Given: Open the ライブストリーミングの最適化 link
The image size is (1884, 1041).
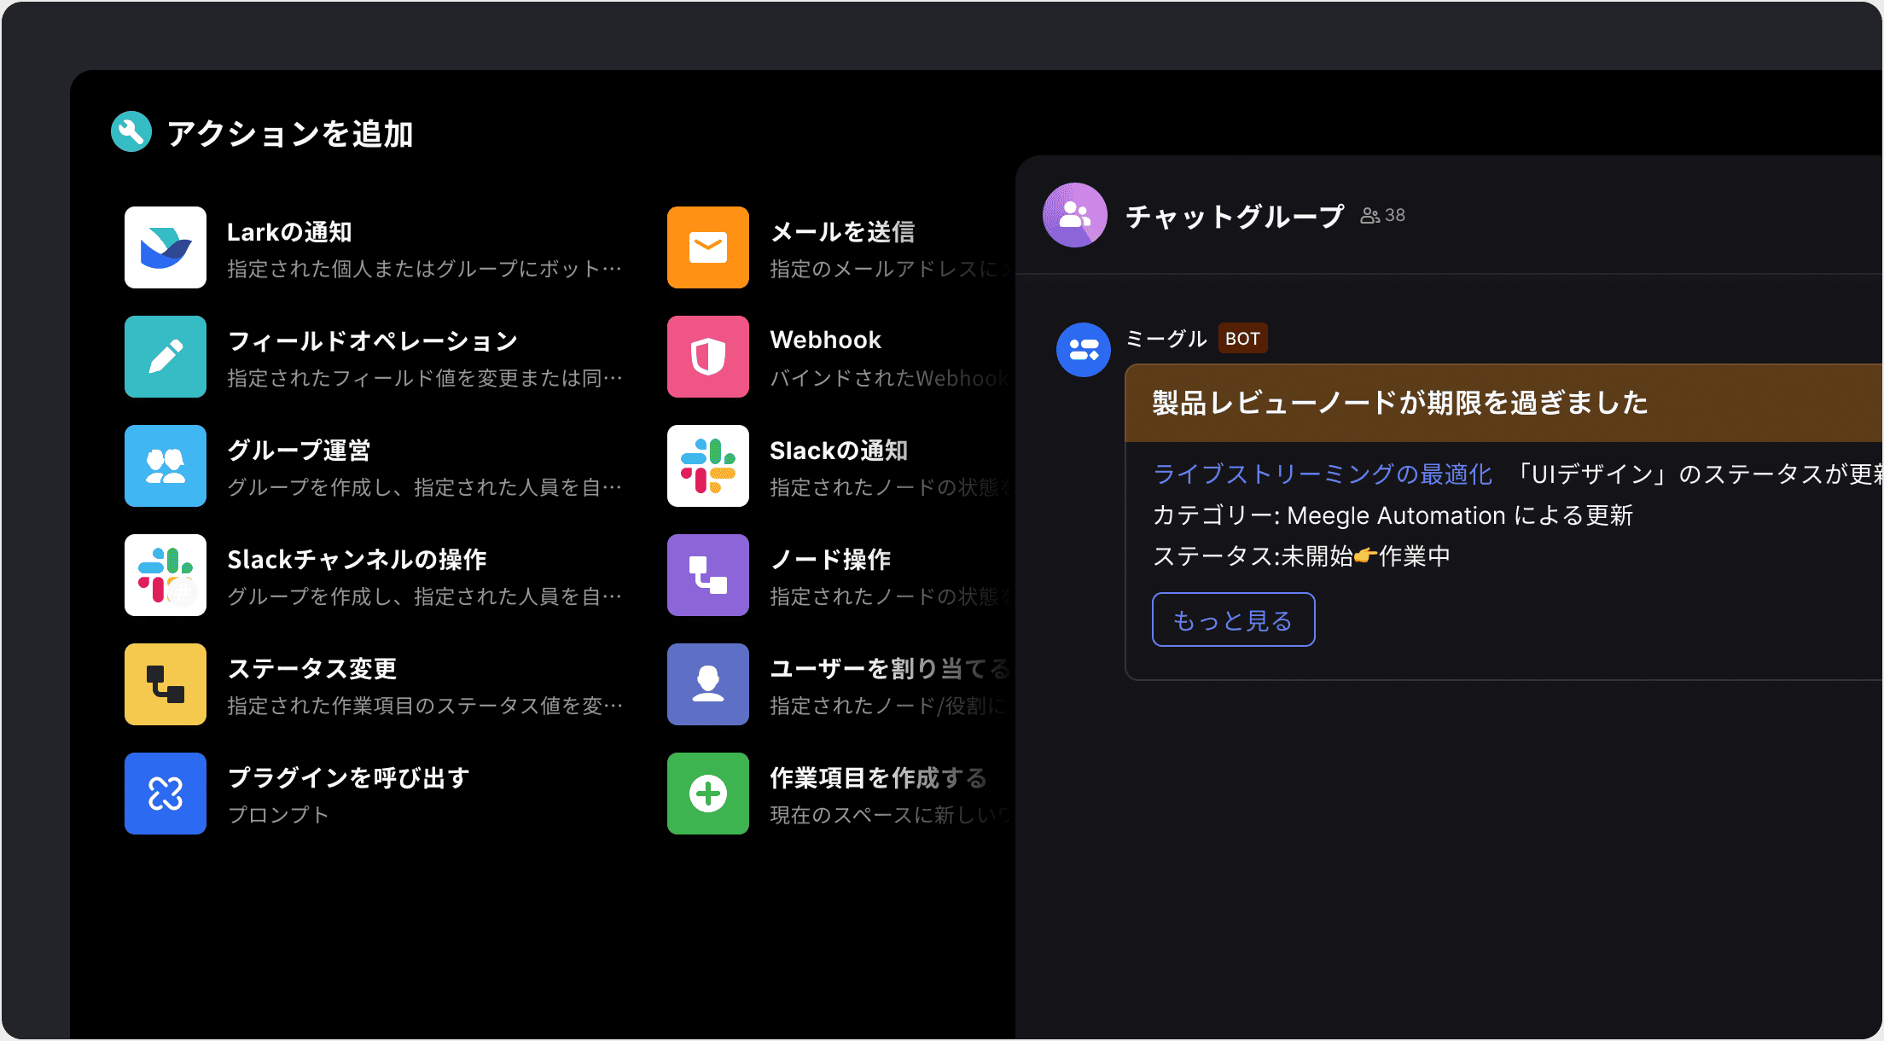Looking at the screenshot, I should click(1322, 474).
